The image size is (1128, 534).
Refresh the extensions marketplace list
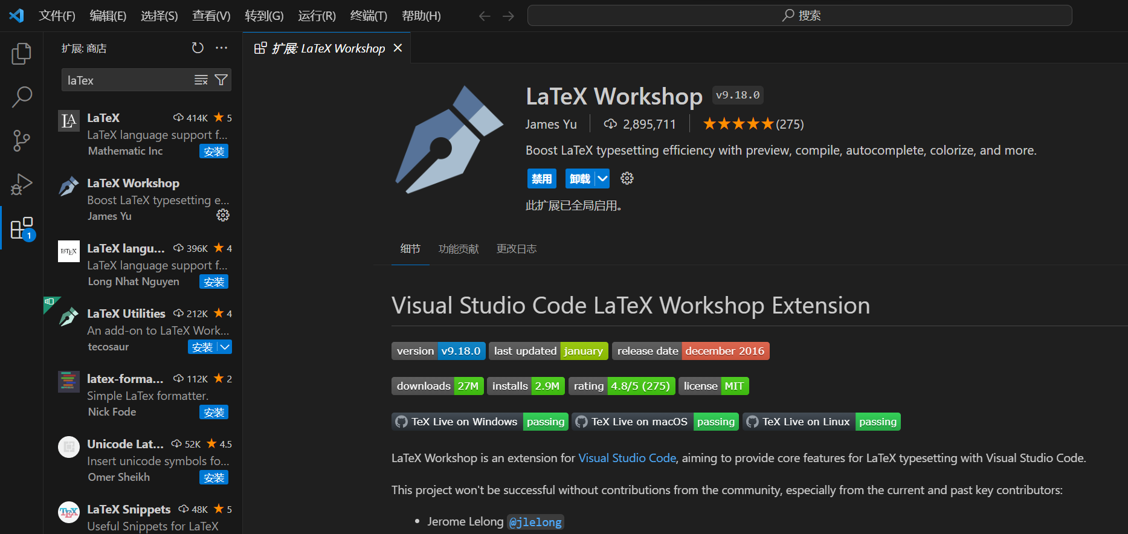pos(198,48)
